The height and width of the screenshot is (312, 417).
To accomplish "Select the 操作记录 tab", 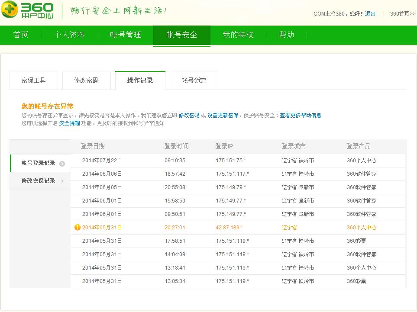I will pyautogui.click(x=140, y=80).
